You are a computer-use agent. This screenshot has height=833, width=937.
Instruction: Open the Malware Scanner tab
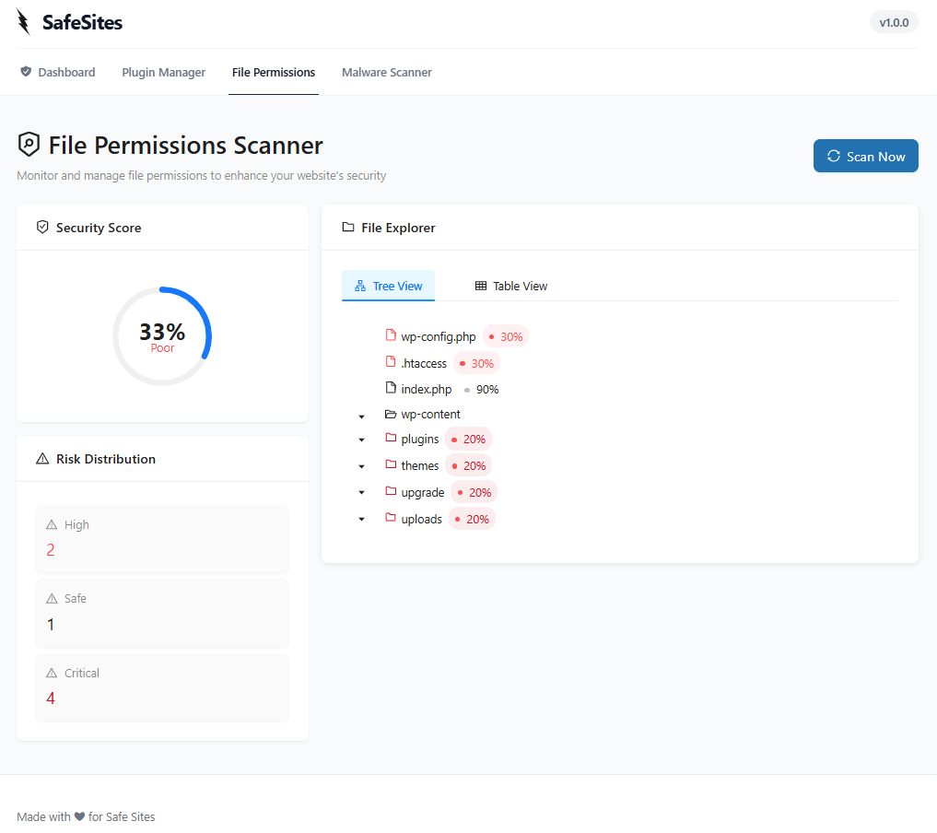pos(386,72)
